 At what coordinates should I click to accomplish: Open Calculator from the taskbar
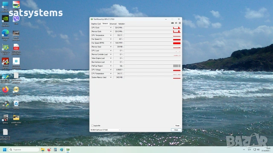point(55,150)
